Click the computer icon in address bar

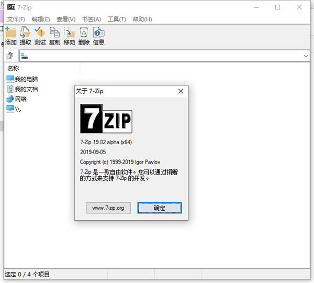pyautogui.click(x=24, y=56)
